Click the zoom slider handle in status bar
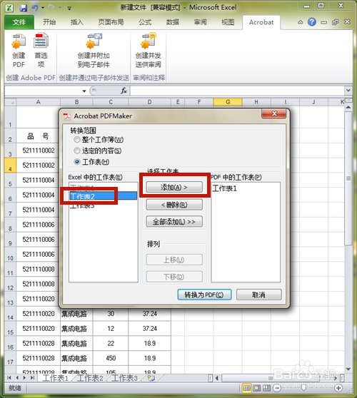Screen dimensions: 357x398 tap(303, 388)
